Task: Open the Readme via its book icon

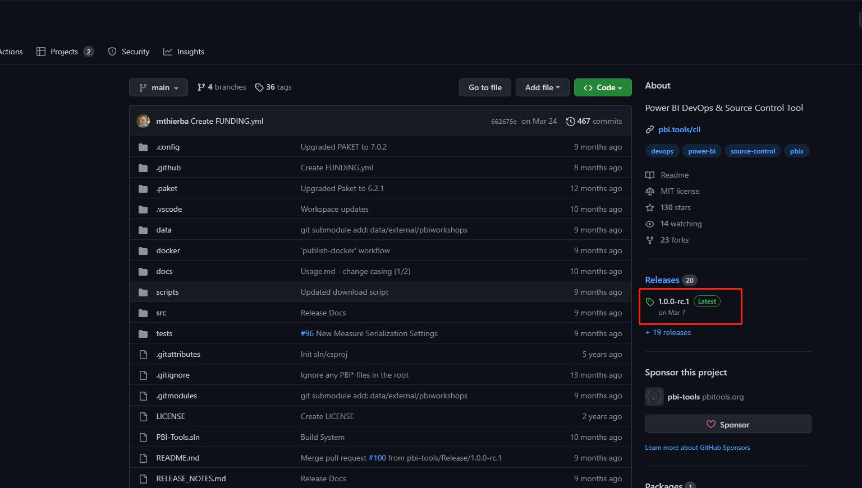Action: coord(649,175)
